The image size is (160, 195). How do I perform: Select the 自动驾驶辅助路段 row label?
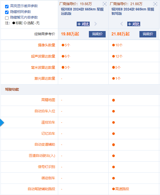(41, 189)
